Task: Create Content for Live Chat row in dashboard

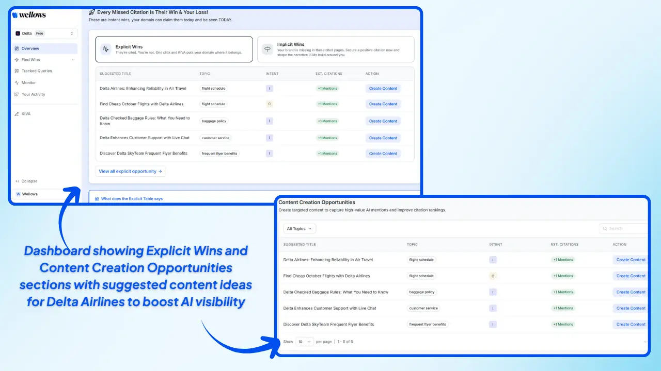Action: click(383, 138)
